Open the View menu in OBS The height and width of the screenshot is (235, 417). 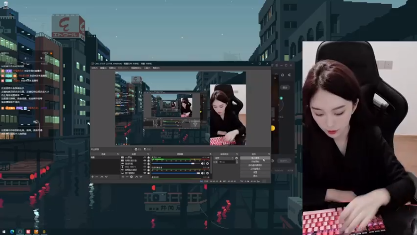pyautogui.click(x=112, y=68)
